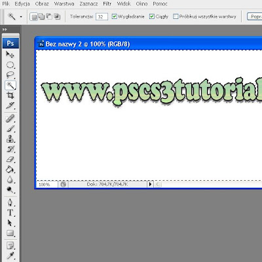Viewport: 262px width, 262px height.
Task: Open status bar info menu arrow
Action: pos(150,185)
